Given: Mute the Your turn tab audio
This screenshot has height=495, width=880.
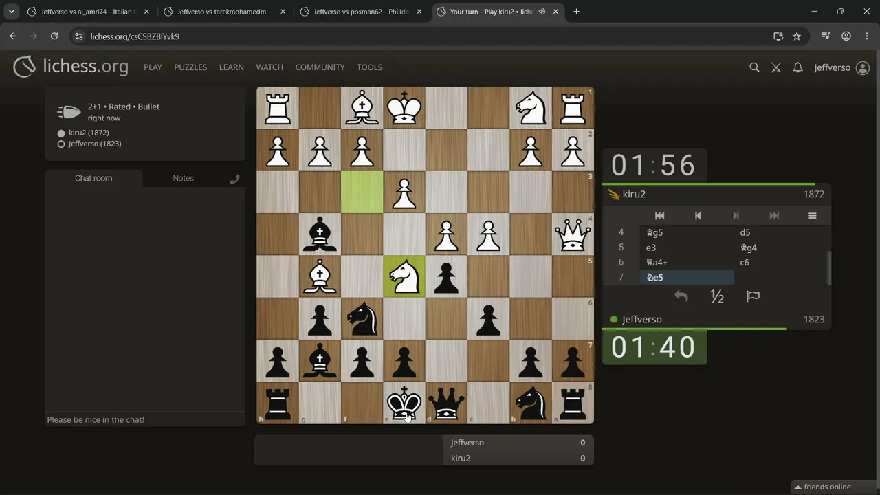Looking at the screenshot, I should pyautogui.click(x=542, y=12).
